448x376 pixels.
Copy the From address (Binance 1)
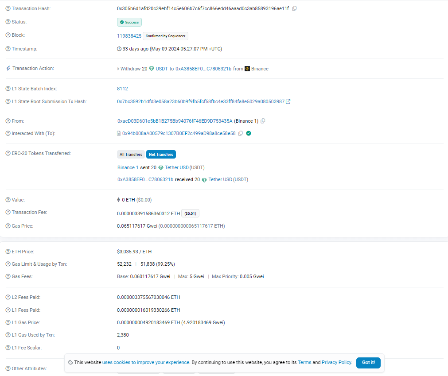(x=263, y=121)
